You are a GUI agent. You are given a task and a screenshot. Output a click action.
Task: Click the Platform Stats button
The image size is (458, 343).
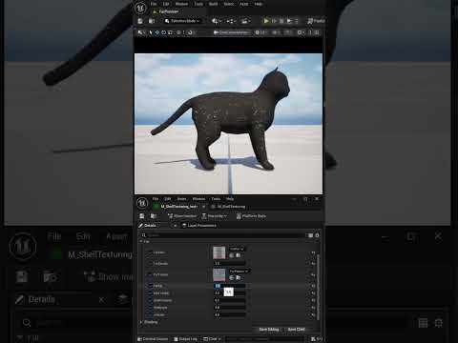251,216
